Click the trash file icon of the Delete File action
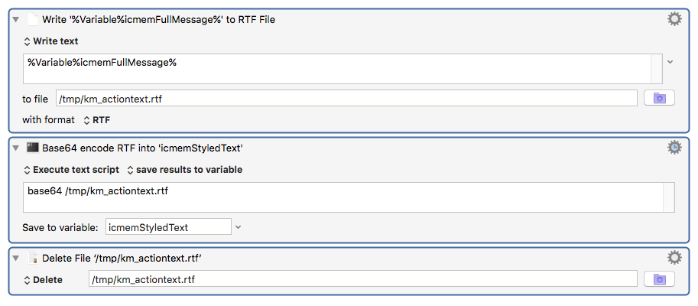Viewport: 698px width, 306px height. [x=33, y=258]
